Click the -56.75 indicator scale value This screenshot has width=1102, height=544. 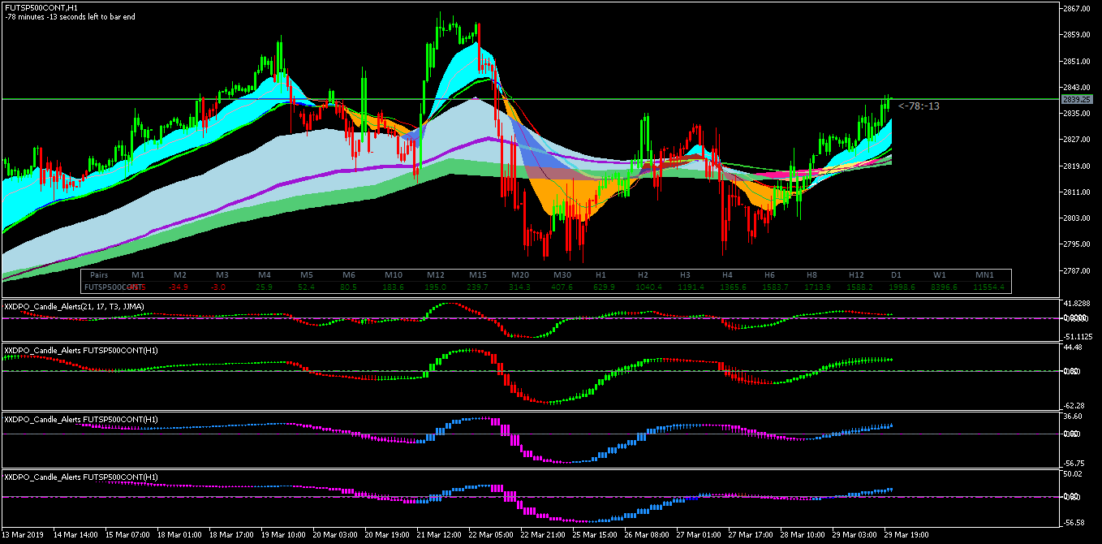point(1074,463)
